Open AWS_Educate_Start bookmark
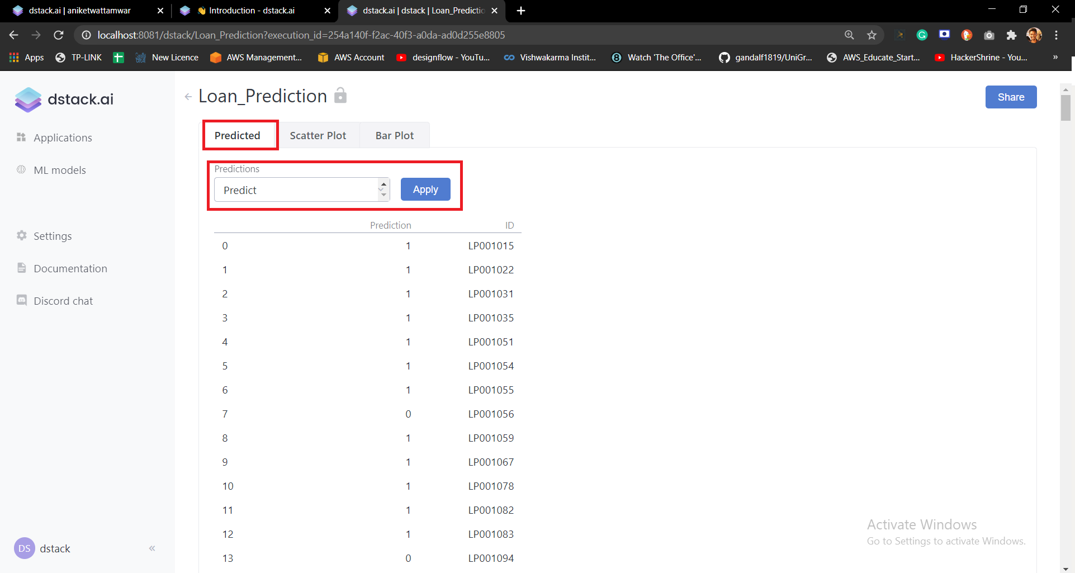 click(x=873, y=58)
